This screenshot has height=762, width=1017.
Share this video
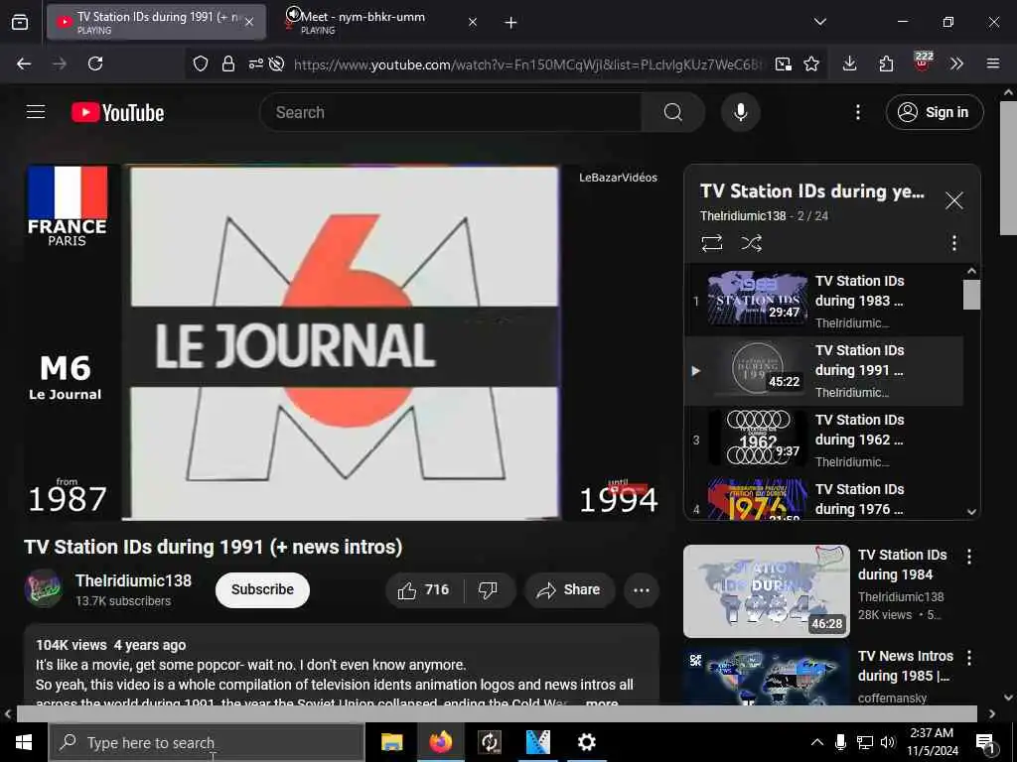pyautogui.click(x=569, y=589)
